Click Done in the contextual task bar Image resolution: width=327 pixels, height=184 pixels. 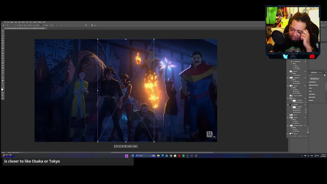pos(135,146)
